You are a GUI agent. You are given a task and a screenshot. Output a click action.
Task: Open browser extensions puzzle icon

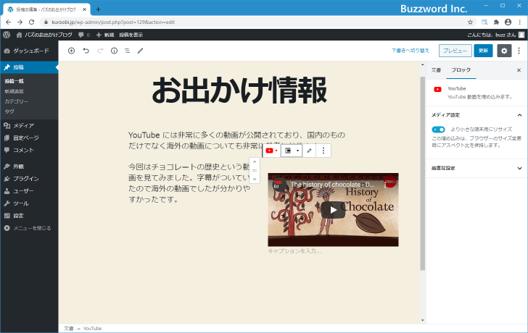point(496,22)
